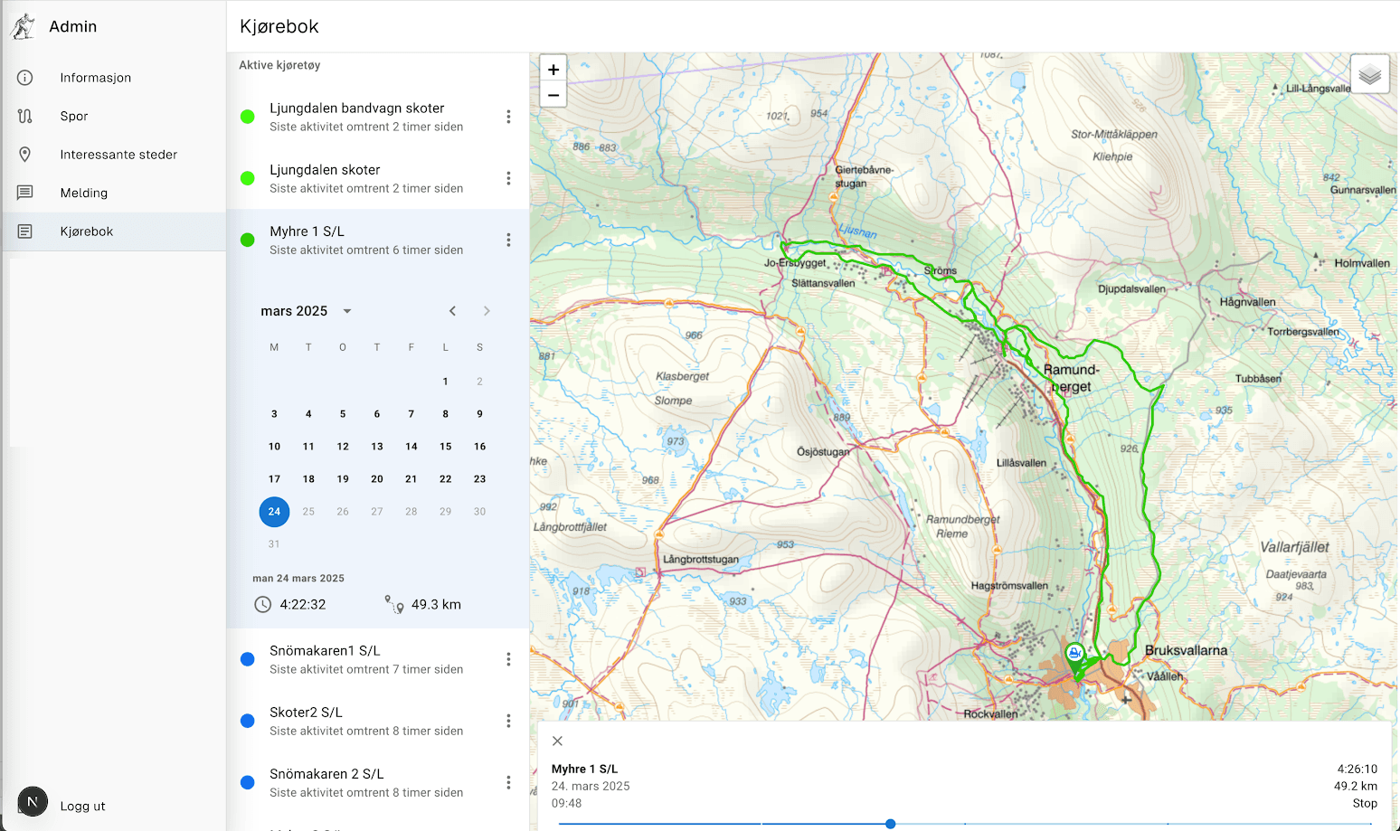The image size is (1400, 831).
Task: Click the track timeline slider handle
Action: coord(891,824)
